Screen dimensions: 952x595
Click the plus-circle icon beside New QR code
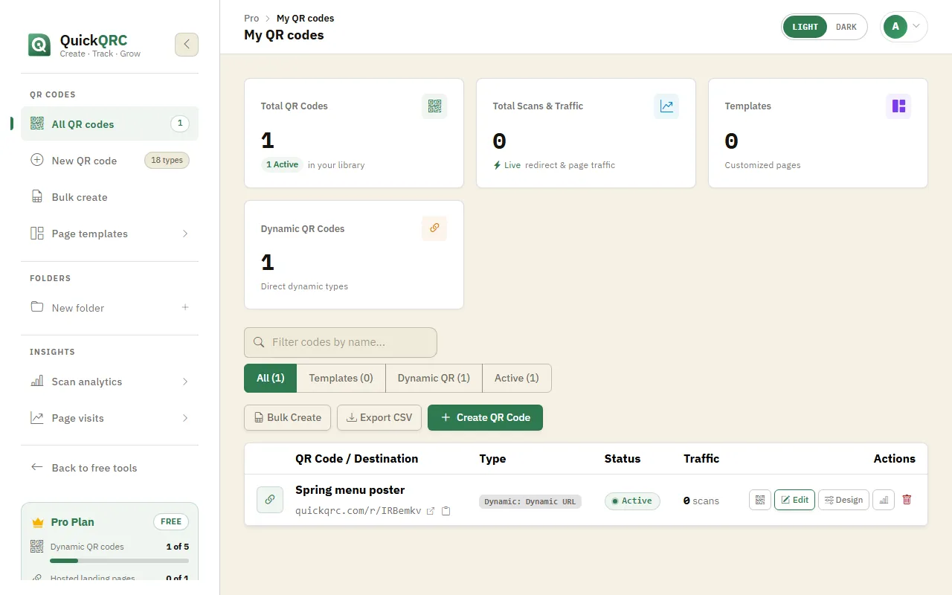[x=37, y=160]
